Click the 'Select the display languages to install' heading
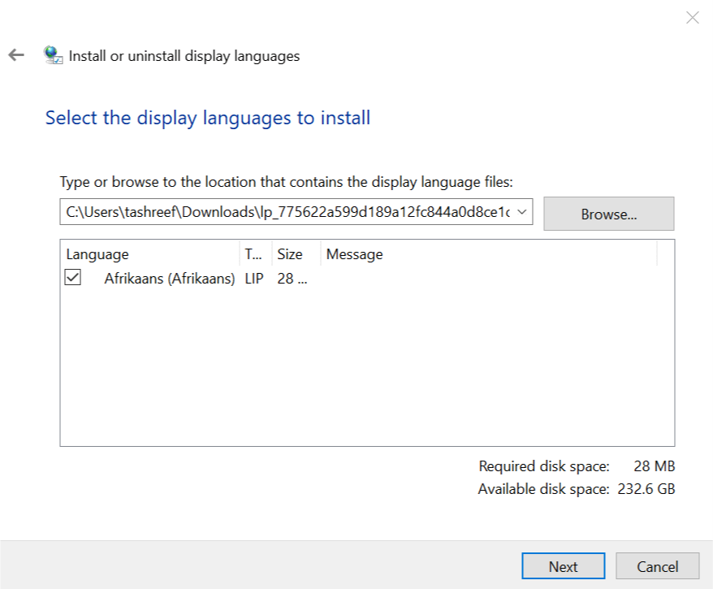This screenshot has width=713, height=589. click(208, 118)
